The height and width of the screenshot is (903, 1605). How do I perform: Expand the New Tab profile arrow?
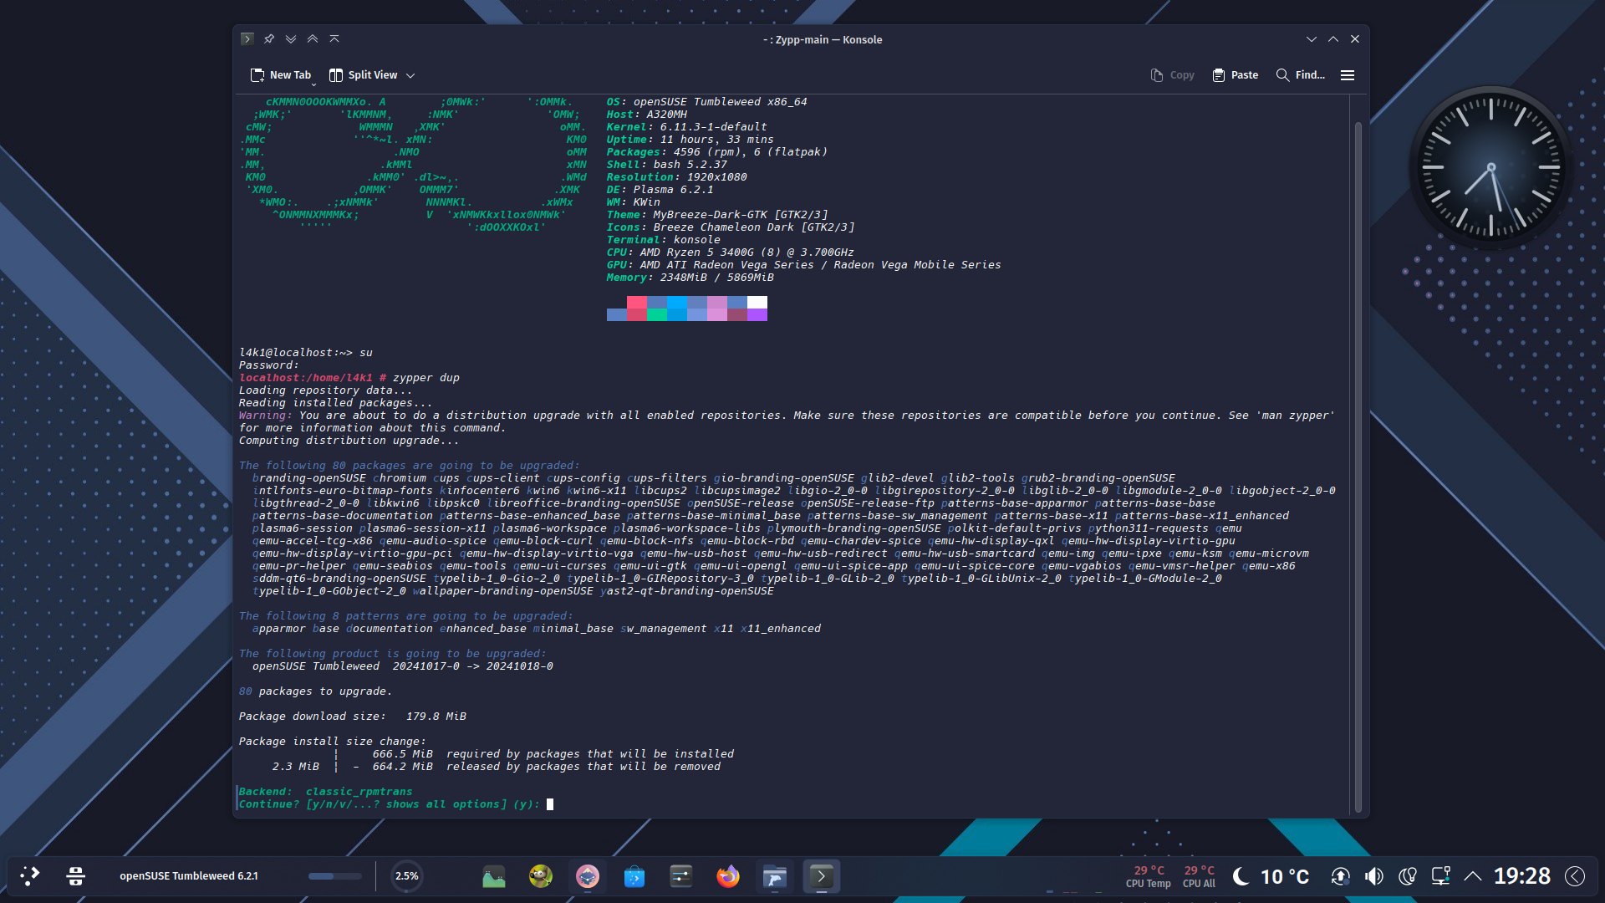(x=314, y=84)
